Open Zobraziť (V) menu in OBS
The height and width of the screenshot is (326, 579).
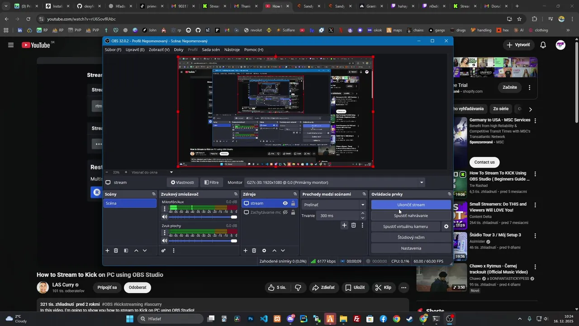(159, 50)
